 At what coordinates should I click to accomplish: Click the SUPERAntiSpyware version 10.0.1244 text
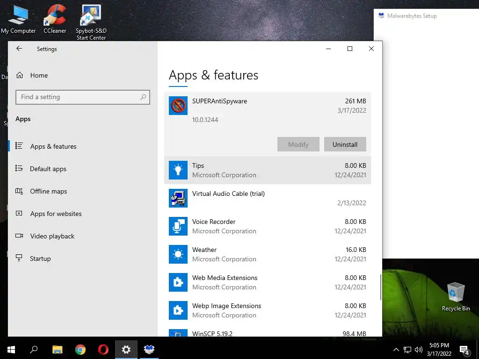[x=205, y=120]
